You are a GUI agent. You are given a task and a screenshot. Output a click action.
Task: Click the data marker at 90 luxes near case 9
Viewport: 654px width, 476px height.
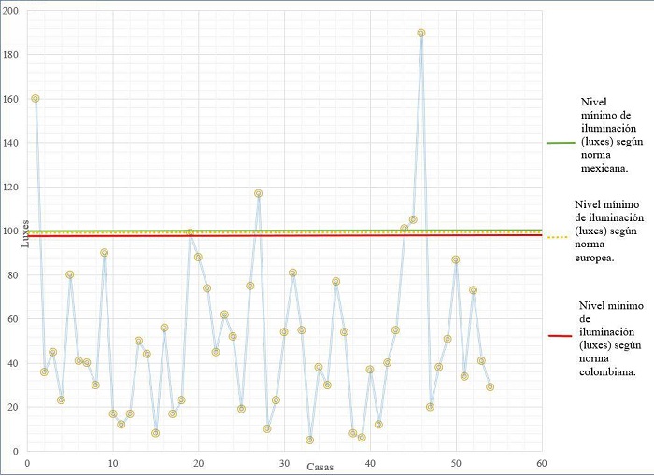pos(105,253)
